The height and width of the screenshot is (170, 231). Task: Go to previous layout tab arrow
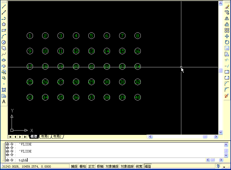click(x=15, y=137)
